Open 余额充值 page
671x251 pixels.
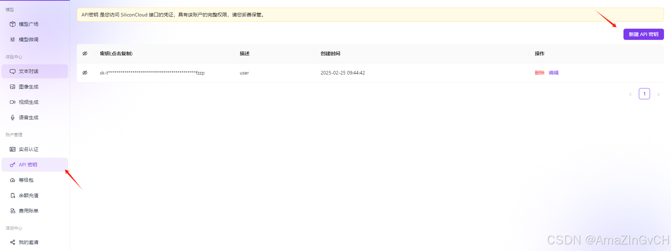[x=35, y=195]
